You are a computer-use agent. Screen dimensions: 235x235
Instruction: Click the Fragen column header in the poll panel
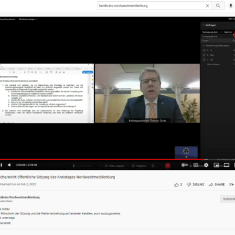(x=206, y=41)
